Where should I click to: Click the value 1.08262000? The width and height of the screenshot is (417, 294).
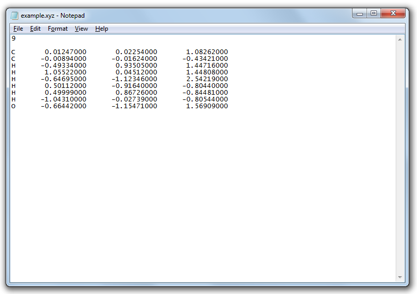pos(207,52)
